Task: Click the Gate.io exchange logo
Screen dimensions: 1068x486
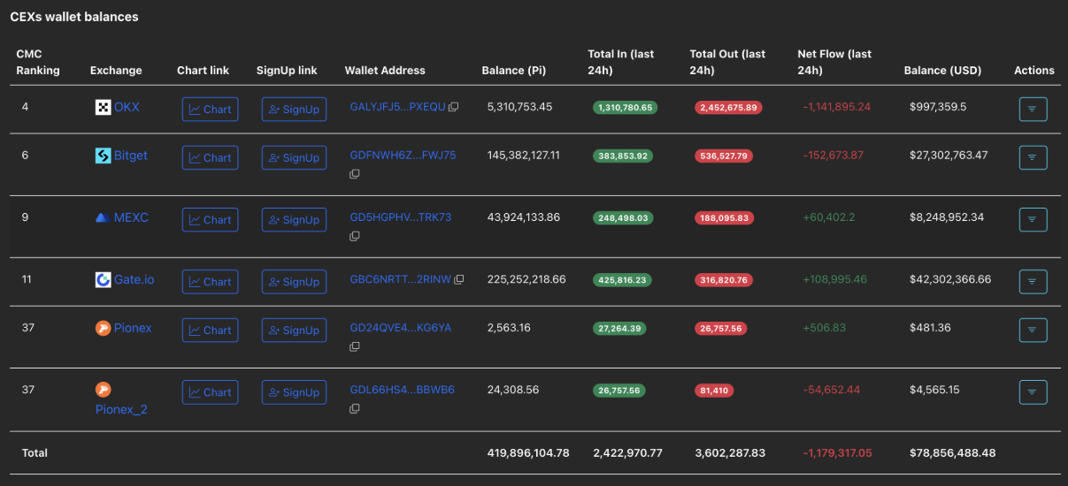Action: (103, 279)
